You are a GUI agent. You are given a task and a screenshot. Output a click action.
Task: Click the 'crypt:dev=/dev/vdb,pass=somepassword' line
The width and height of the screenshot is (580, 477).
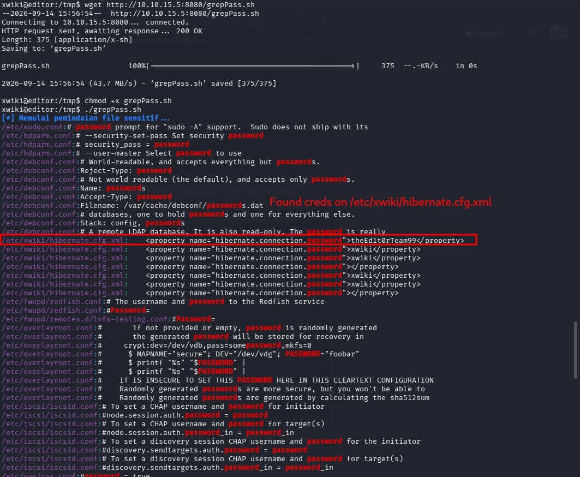point(157,345)
